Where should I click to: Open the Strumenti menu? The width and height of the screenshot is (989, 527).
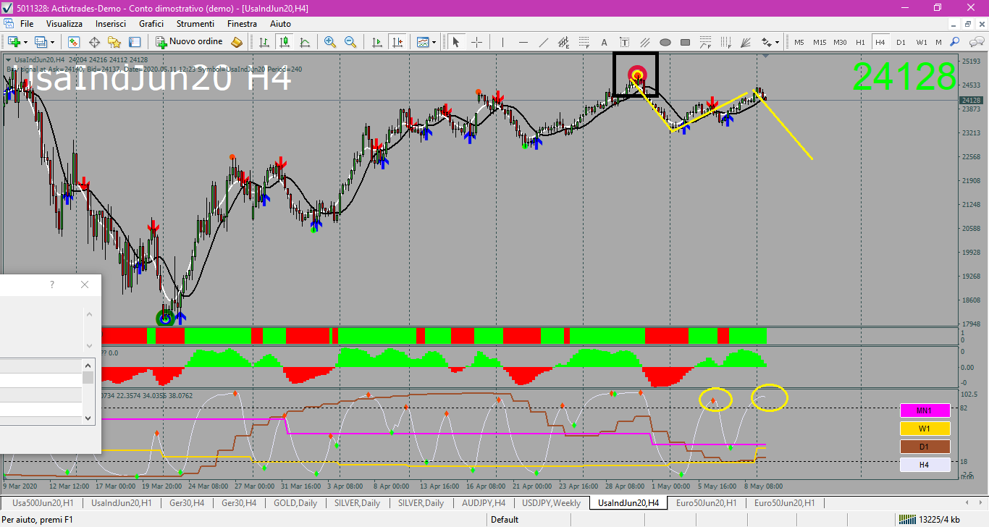coord(195,24)
